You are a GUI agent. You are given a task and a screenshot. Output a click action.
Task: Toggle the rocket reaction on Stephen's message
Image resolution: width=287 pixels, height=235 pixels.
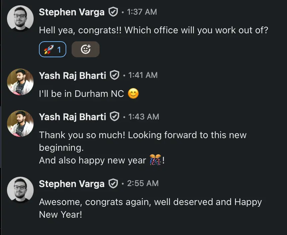pyautogui.click(x=52, y=50)
